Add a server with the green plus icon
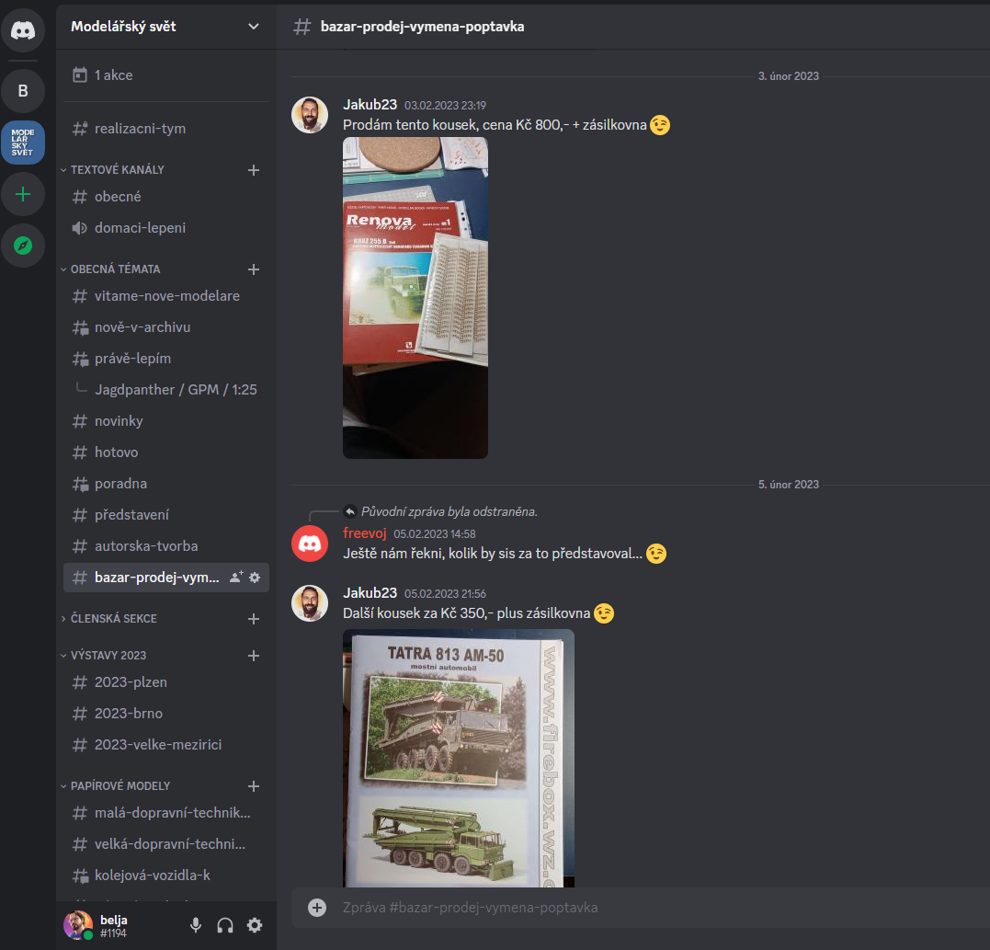990x950 pixels. (x=23, y=194)
